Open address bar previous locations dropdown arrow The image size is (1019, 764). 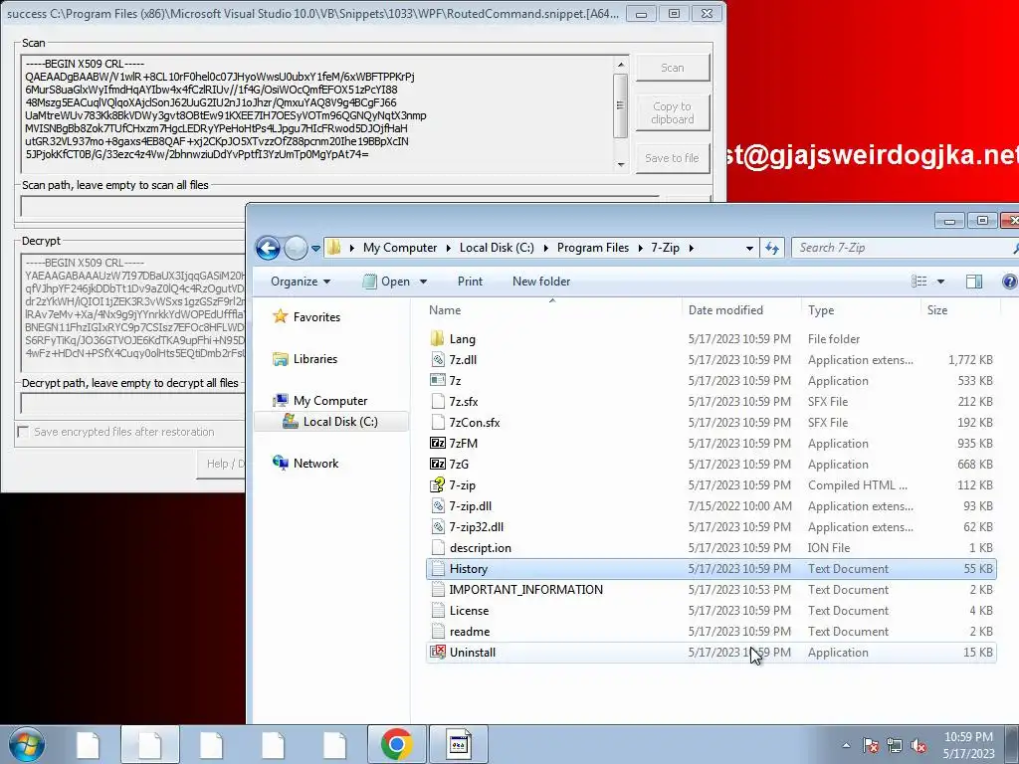(x=749, y=248)
